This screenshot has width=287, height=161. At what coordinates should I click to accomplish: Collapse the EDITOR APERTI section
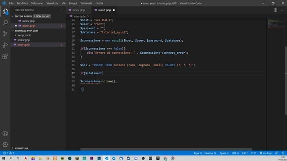pos(13,16)
